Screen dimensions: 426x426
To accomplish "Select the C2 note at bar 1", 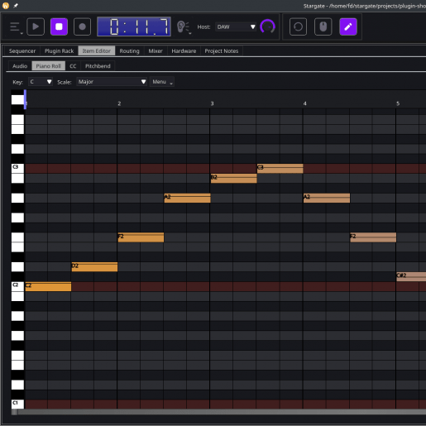I will [48, 286].
